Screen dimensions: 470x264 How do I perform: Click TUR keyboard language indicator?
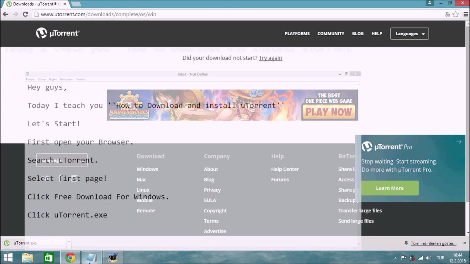click(x=441, y=258)
